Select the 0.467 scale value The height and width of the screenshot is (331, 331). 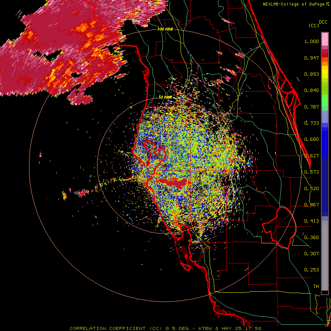312,205
